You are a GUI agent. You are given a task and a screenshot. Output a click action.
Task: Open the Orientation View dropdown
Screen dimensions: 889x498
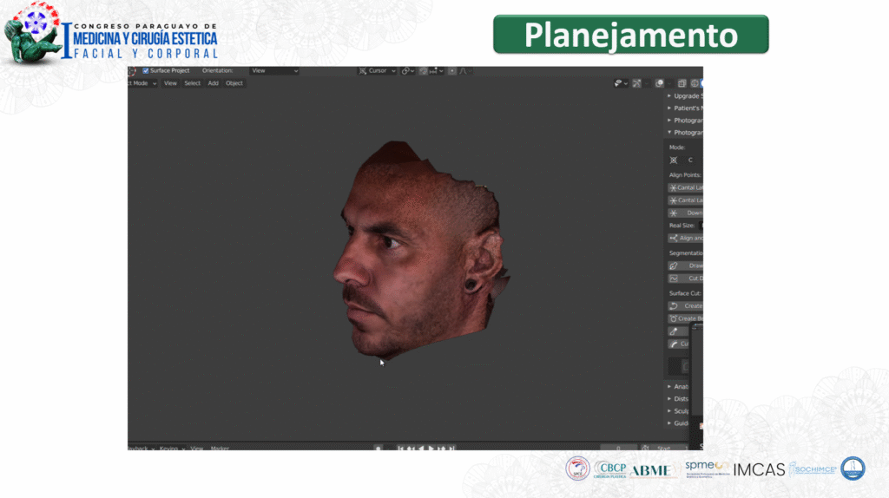[x=274, y=71]
